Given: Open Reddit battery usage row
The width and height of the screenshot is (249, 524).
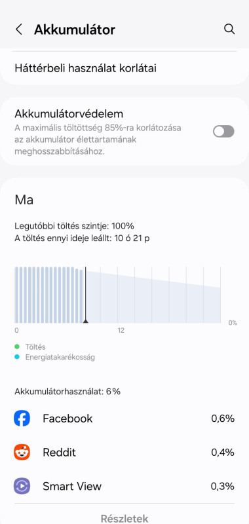Looking at the screenshot, I should 125,452.
